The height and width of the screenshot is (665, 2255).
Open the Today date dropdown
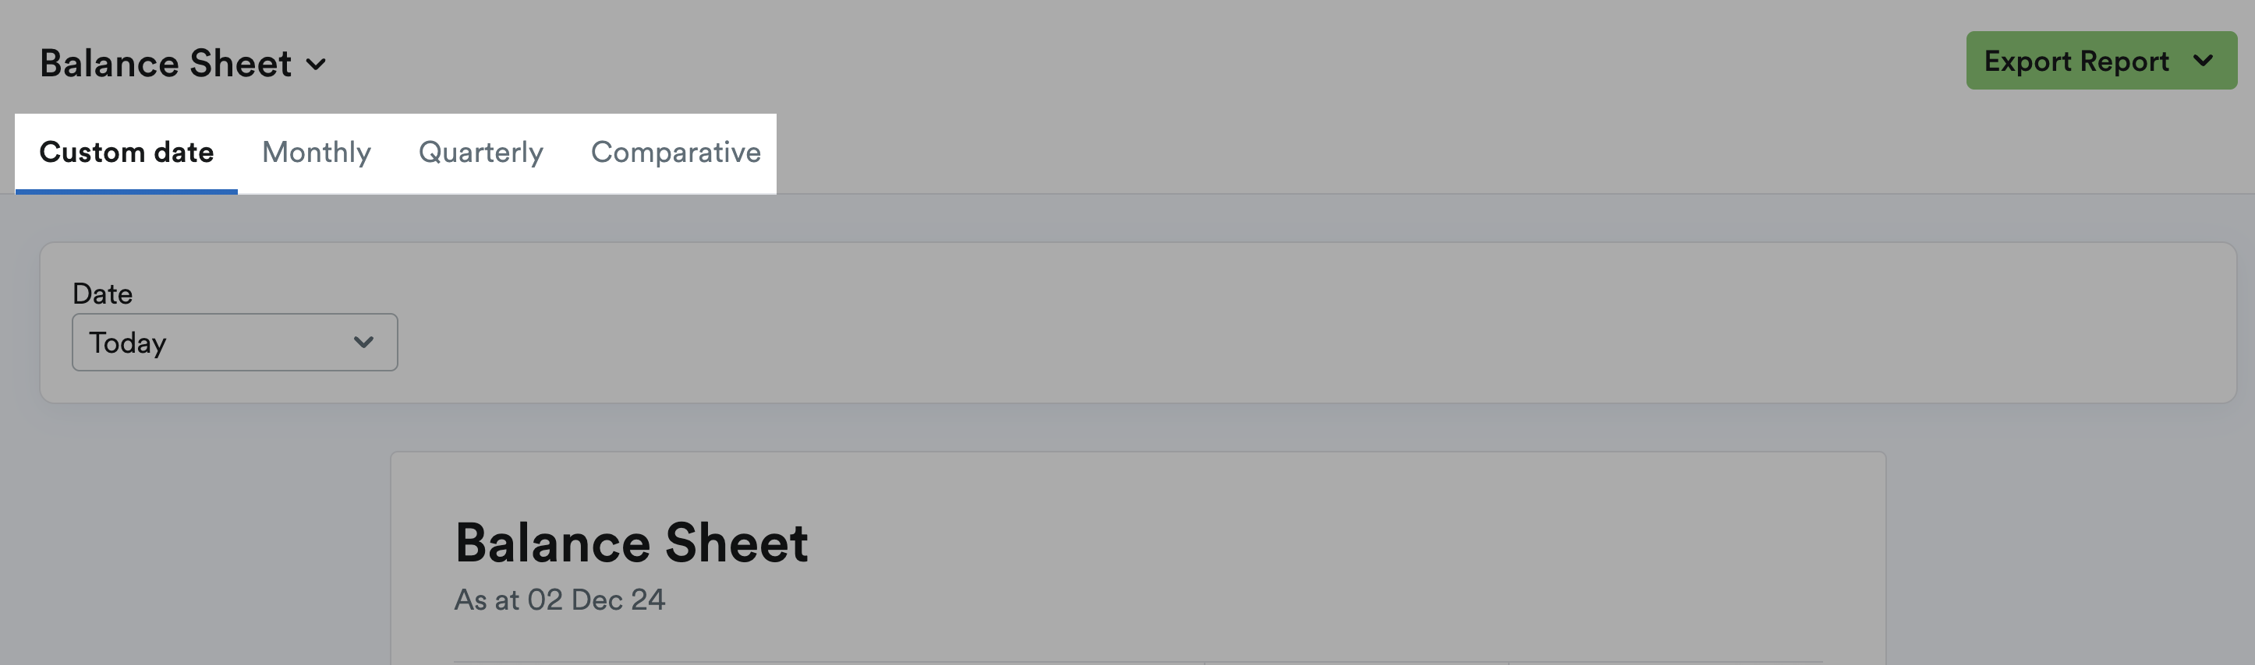(235, 343)
